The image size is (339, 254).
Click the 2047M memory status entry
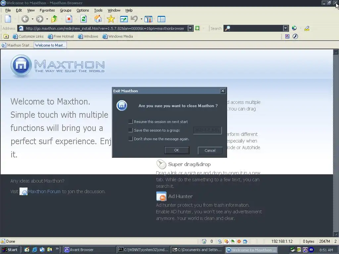[324, 241]
